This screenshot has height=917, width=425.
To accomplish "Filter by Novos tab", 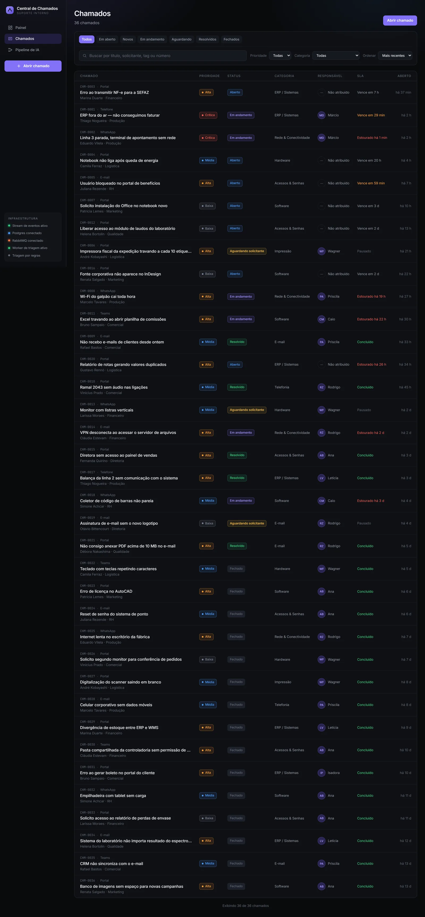I will 128,40.
